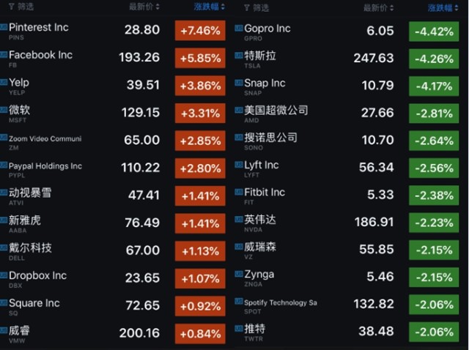Click the market badge next to Gopro Inc
The image size is (469, 350).
238,27
